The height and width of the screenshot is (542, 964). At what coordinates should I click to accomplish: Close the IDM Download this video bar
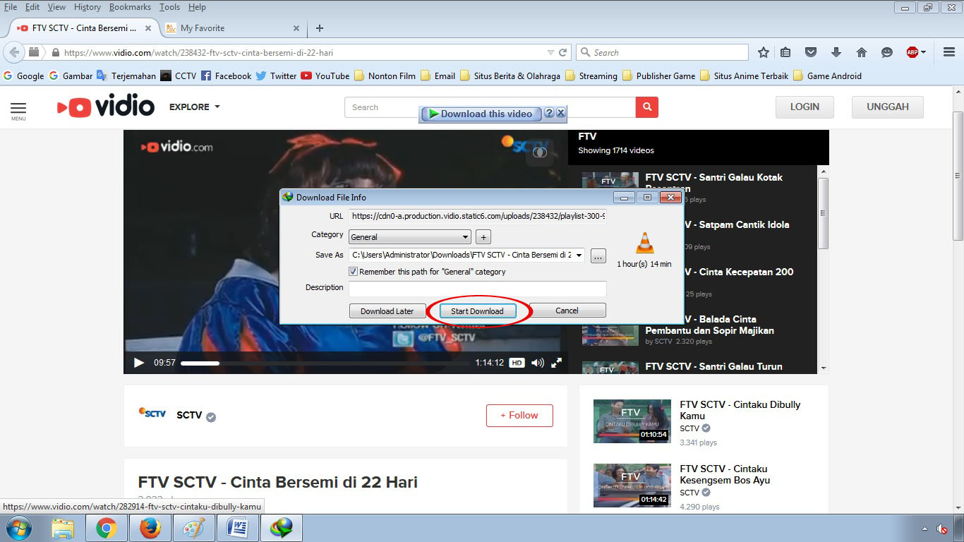560,114
